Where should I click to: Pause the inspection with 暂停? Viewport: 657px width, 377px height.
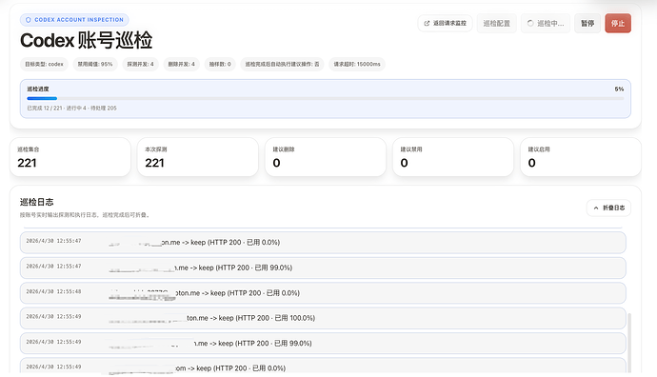[x=587, y=24]
